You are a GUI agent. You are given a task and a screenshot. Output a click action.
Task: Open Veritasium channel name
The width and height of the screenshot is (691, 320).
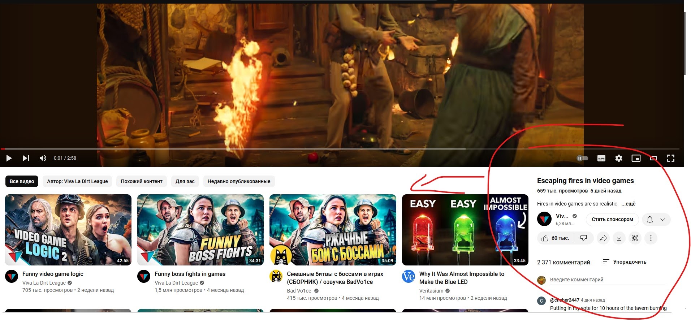coord(431,291)
